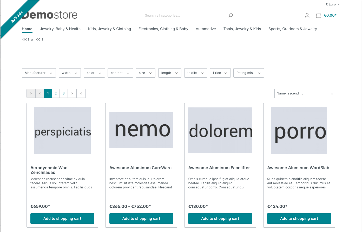Go to page 3
The height and width of the screenshot is (232, 362).
(x=64, y=93)
